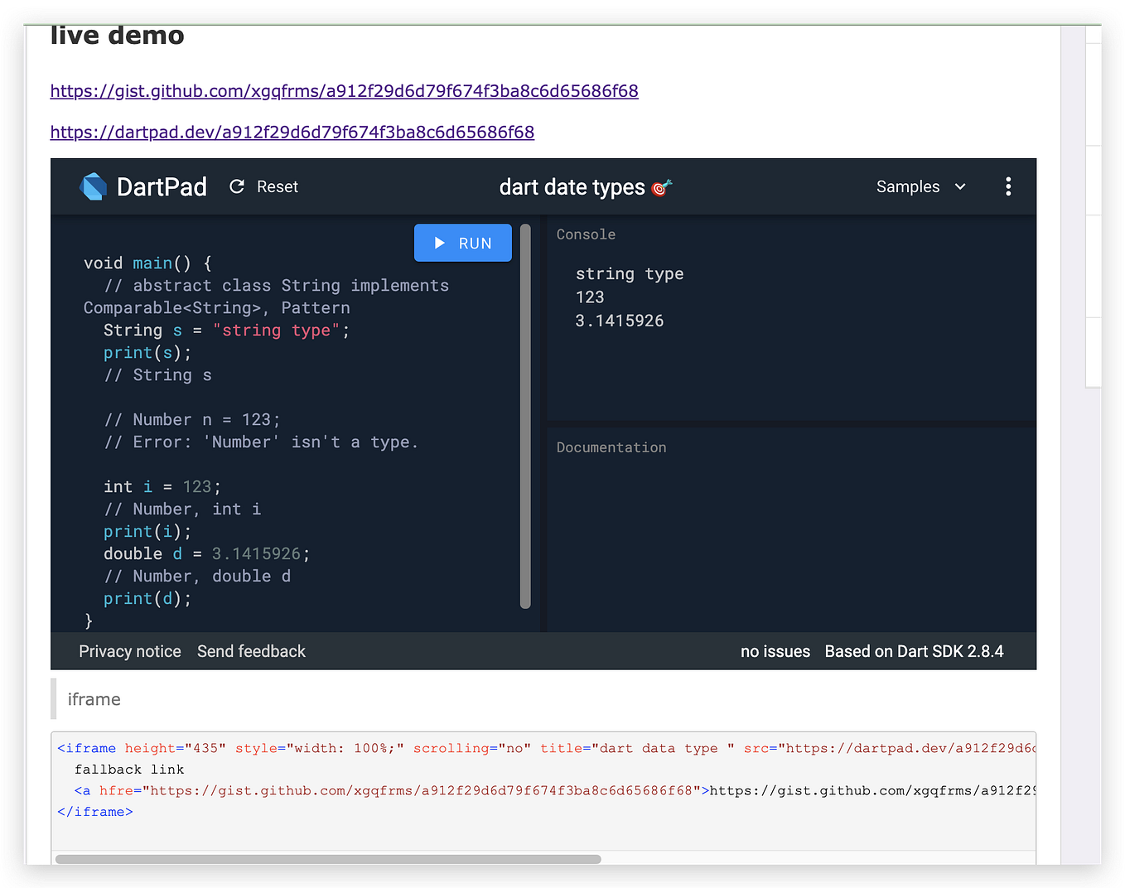Open the dartpad.dev link
1125x888 pixels.
point(292,133)
